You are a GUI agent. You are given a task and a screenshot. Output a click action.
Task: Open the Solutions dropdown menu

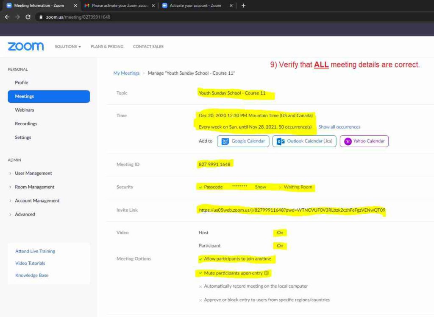(x=68, y=47)
